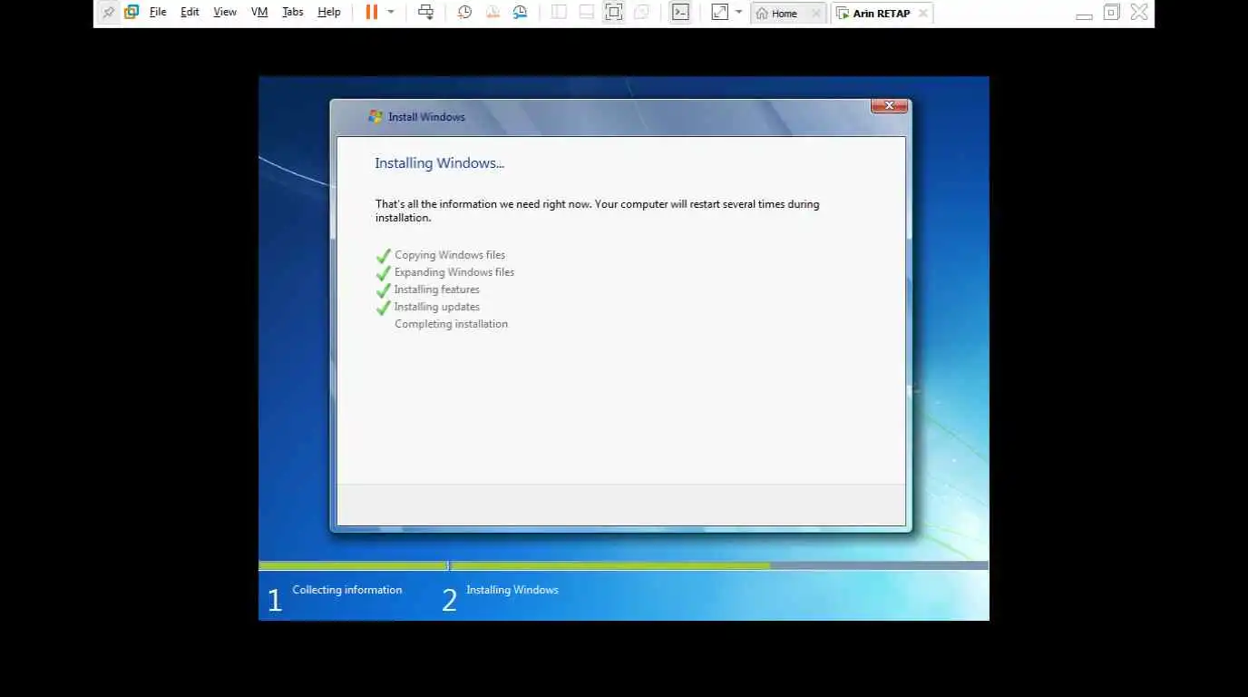This screenshot has height=697, width=1248.
Task: Open the console view icon
Action: 680,13
